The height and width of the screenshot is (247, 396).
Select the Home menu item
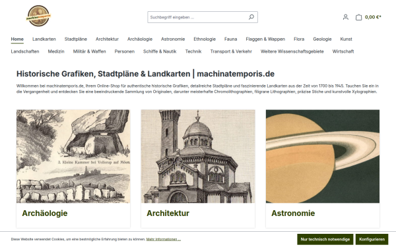17,39
